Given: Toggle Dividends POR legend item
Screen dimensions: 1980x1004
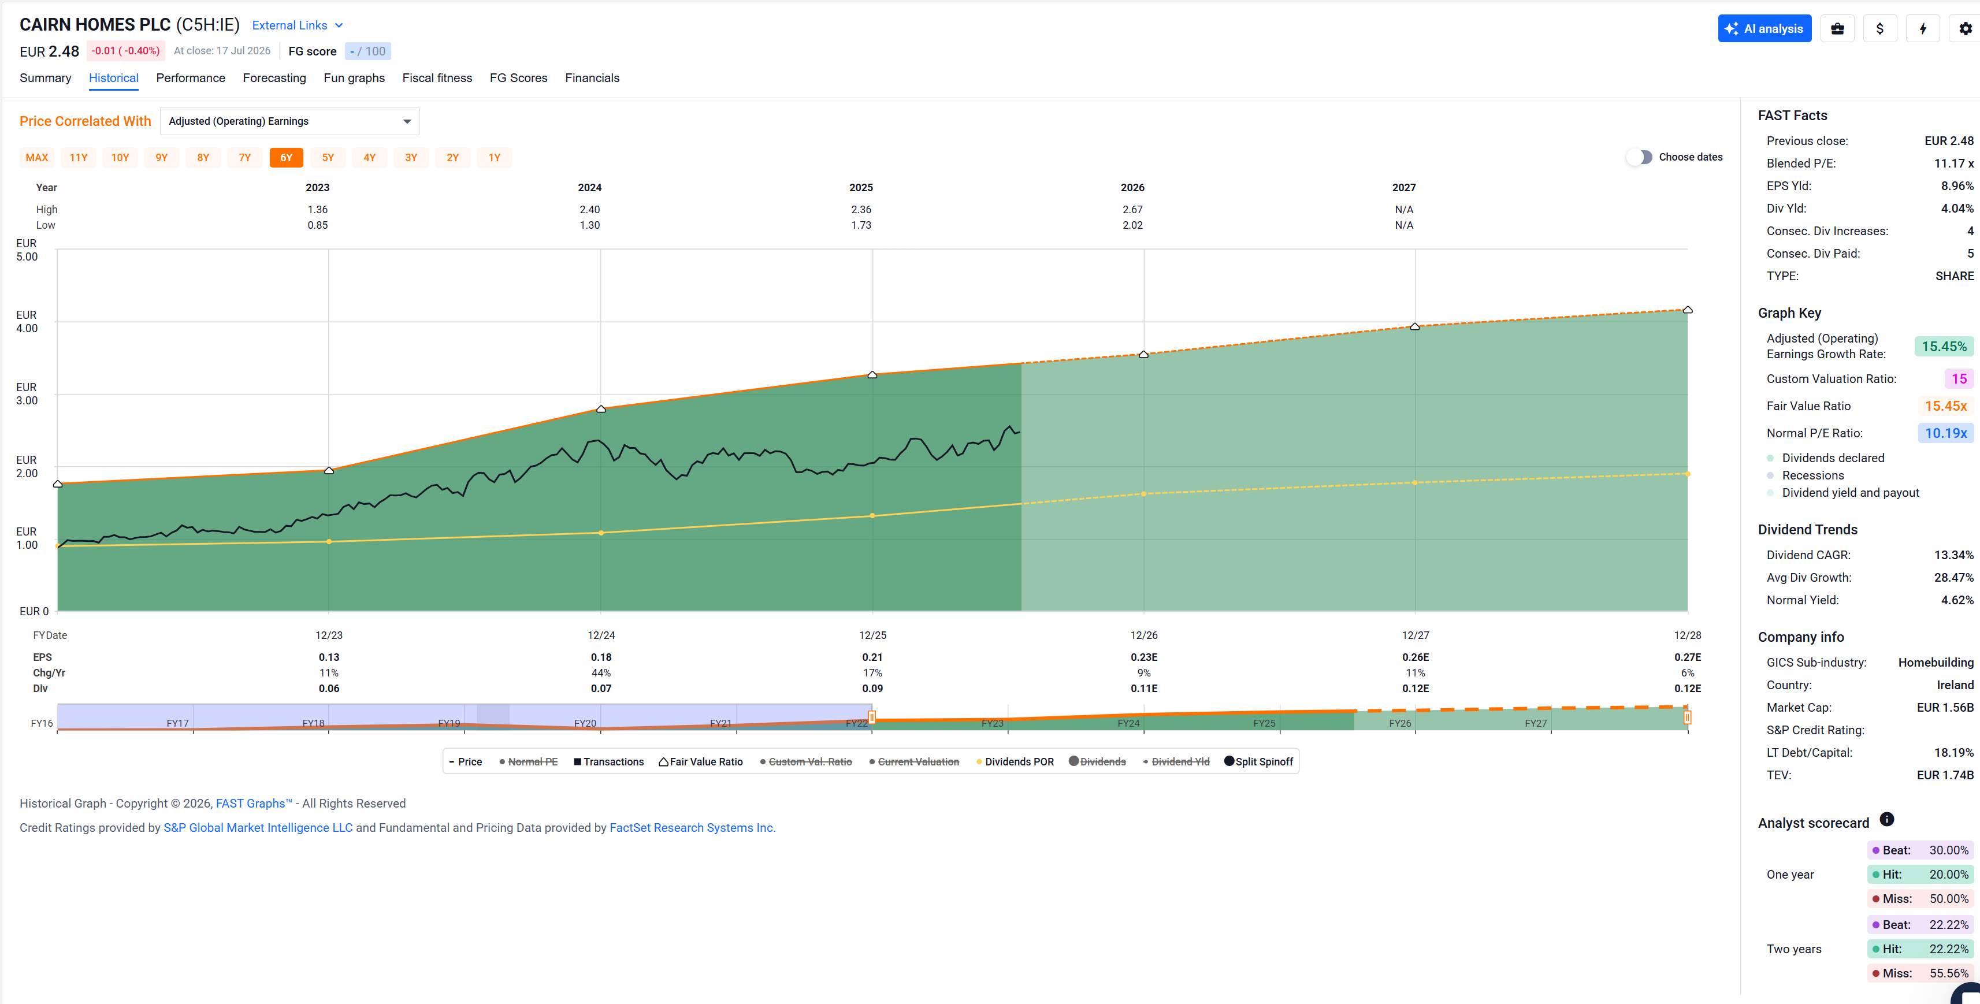Looking at the screenshot, I should [x=1015, y=762].
